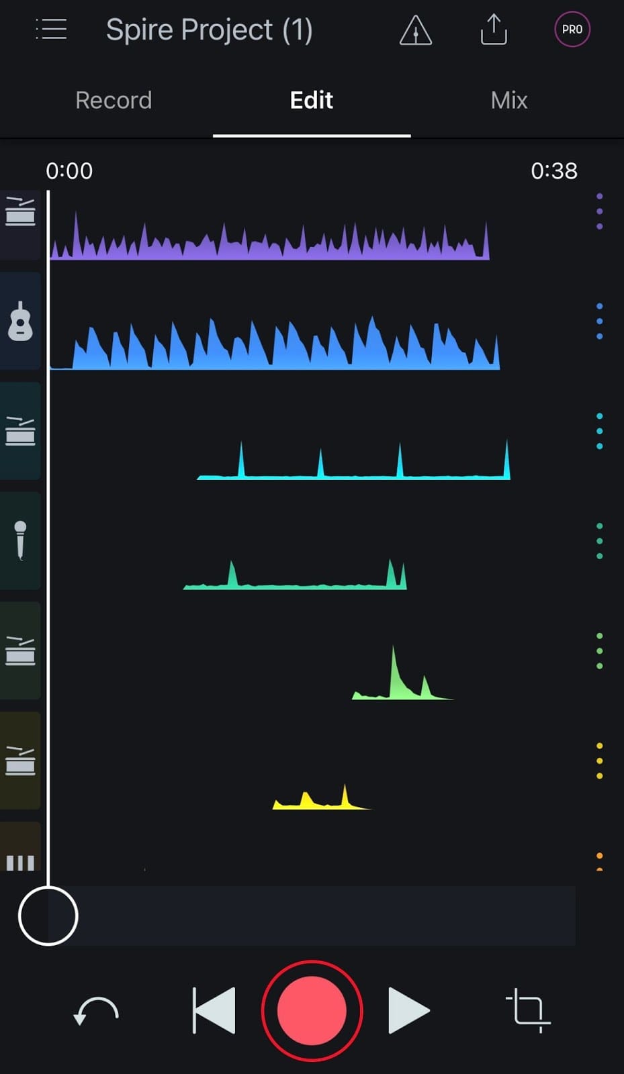Tap the share export icon
Screen dimensions: 624x1074
(494, 30)
